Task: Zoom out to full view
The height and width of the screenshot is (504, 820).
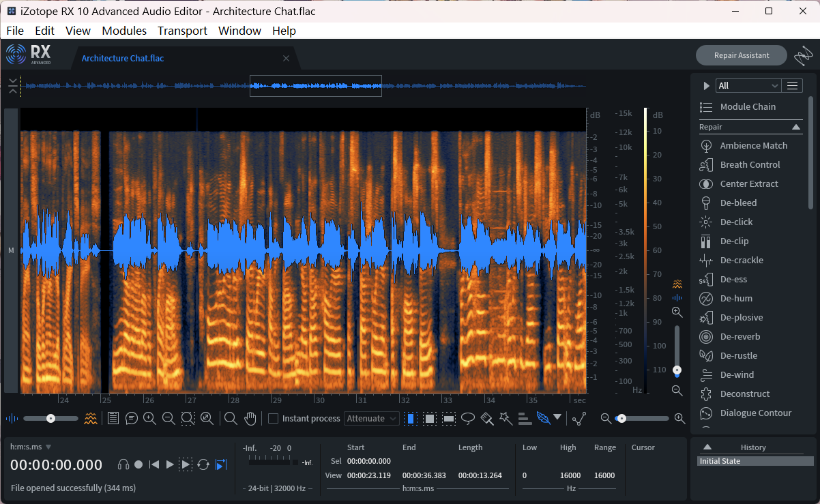Action: point(207,418)
